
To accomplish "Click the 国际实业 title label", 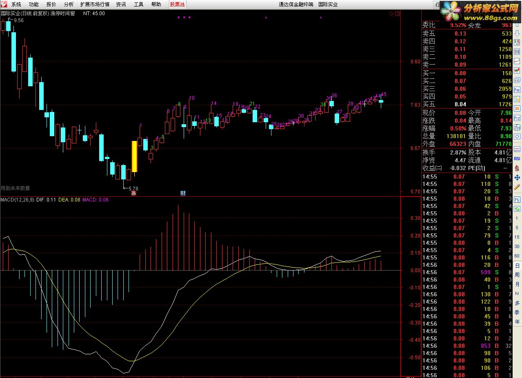I will tap(328, 4).
